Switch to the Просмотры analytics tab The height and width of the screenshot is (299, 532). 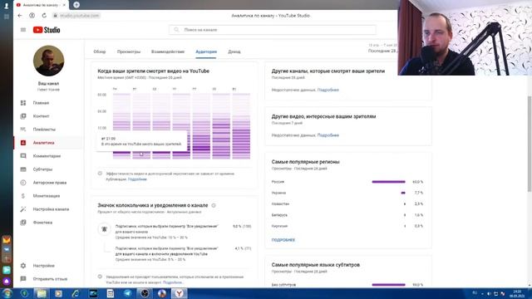click(x=129, y=51)
